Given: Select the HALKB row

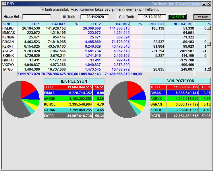Looking at the screenshot, I should [x=104, y=28].
